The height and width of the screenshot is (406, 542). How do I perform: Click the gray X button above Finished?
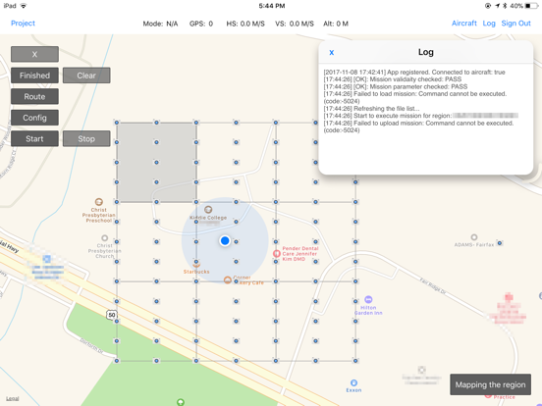coord(34,54)
